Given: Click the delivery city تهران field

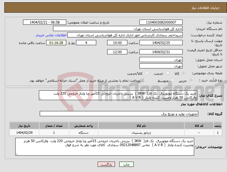Looking at the screenshot, I should click(x=161, y=66).
